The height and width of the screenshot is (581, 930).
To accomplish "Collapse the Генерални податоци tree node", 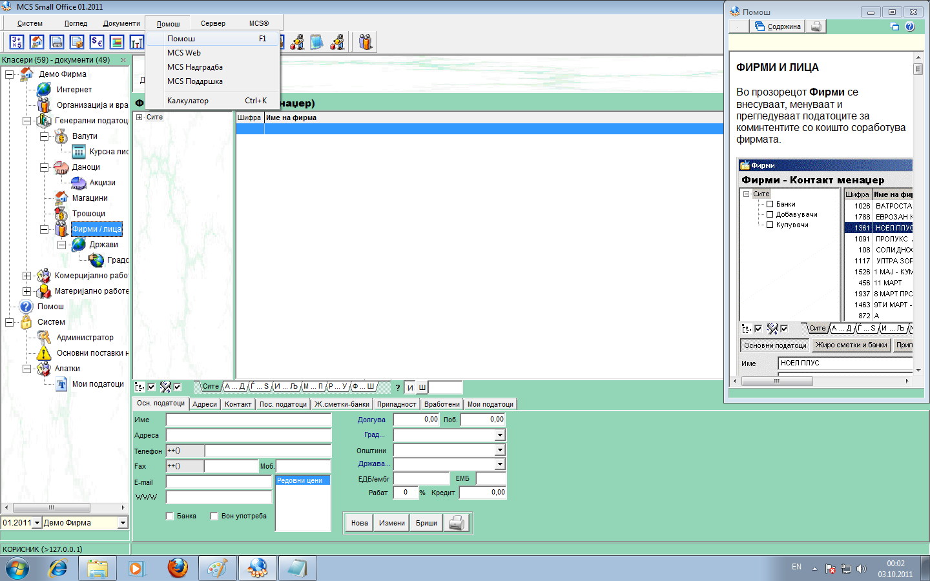I will click(x=26, y=121).
